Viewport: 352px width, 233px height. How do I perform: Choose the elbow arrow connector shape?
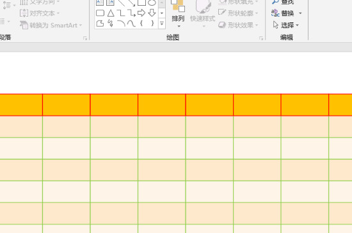coord(131,13)
